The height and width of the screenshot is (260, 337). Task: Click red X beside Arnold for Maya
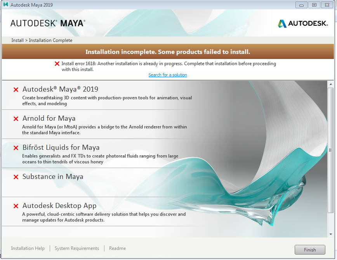click(16, 119)
